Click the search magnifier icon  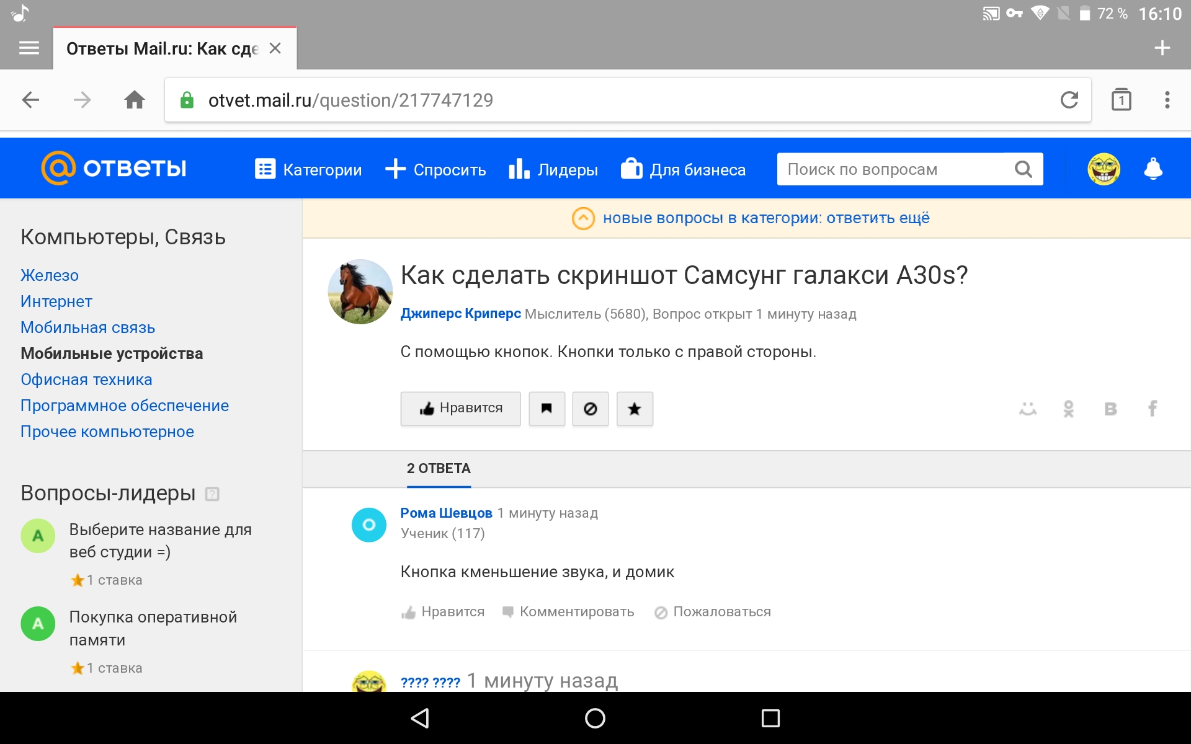(x=1024, y=169)
